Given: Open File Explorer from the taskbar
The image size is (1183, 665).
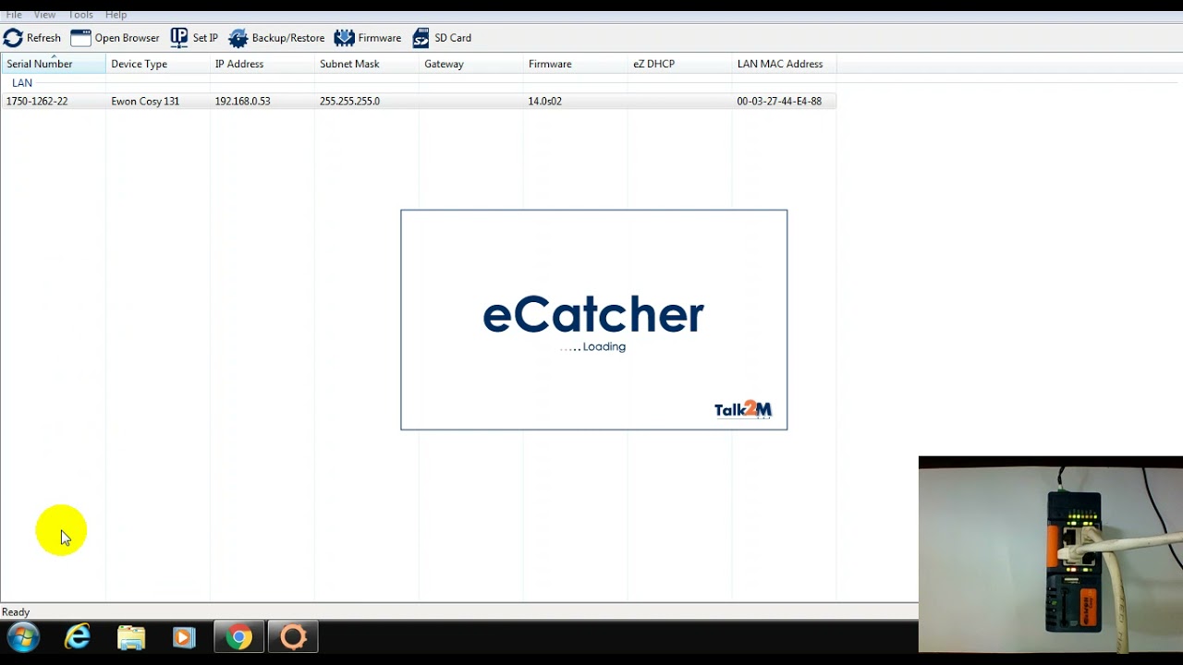Looking at the screenshot, I should point(131,637).
